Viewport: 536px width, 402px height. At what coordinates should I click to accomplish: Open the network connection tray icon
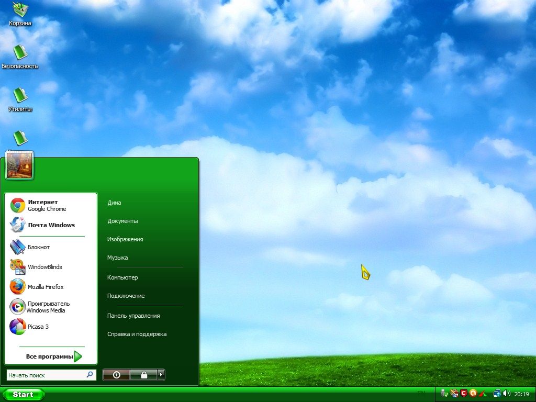(497, 394)
